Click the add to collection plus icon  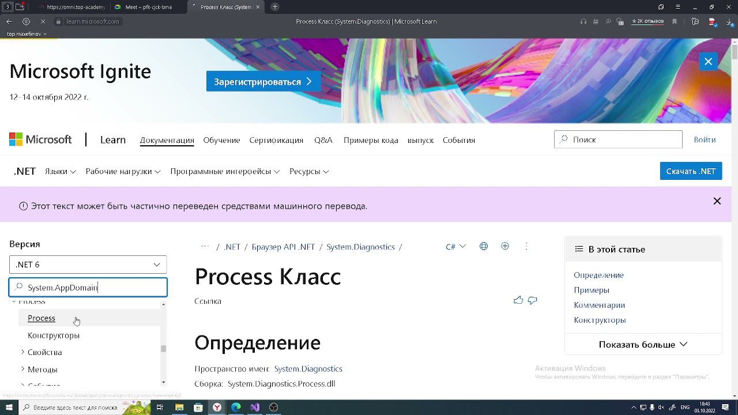tap(505, 246)
